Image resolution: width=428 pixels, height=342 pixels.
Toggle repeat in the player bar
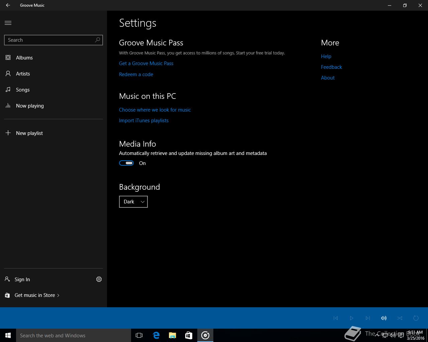point(416,318)
